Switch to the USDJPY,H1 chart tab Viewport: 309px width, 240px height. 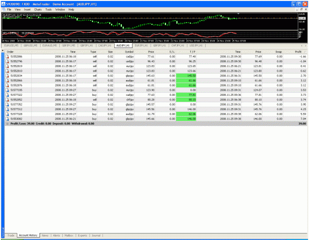pyautogui.click(x=196, y=45)
